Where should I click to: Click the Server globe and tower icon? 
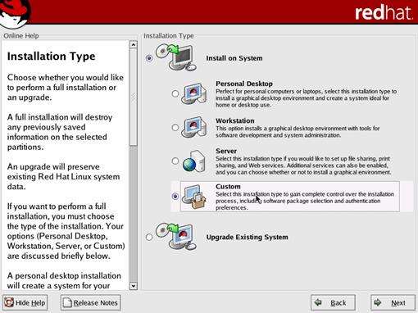pos(193,161)
